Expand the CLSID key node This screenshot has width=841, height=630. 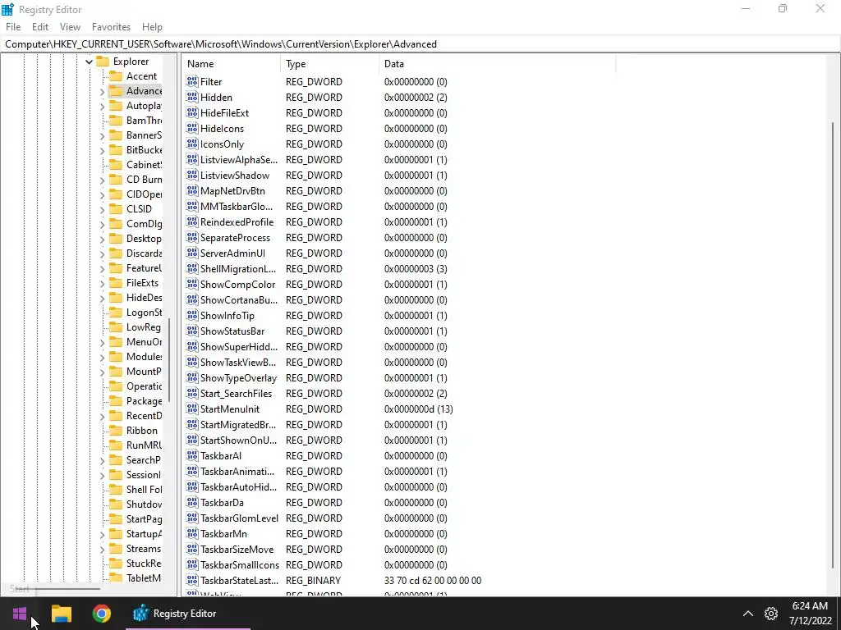102,209
